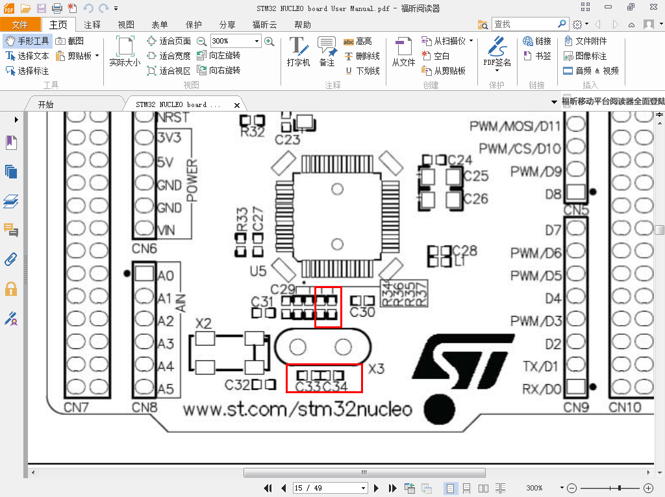Open the 文件 menu

click(20, 25)
